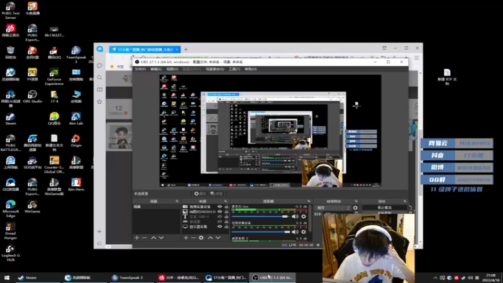Toggle visibility of the browser source row
The width and height of the screenshot is (503, 283).
tap(219, 221)
